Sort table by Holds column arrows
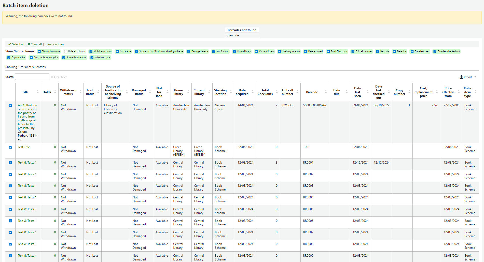This screenshot has width=484, height=262. point(55,92)
